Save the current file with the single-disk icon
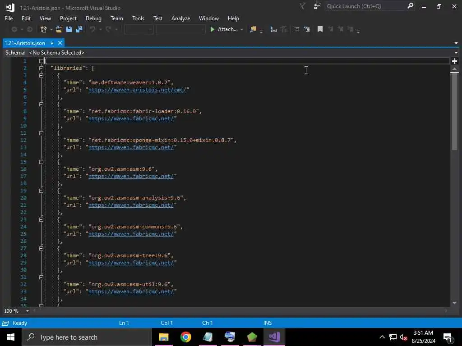This screenshot has width=462, height=346. coord(69,29)
